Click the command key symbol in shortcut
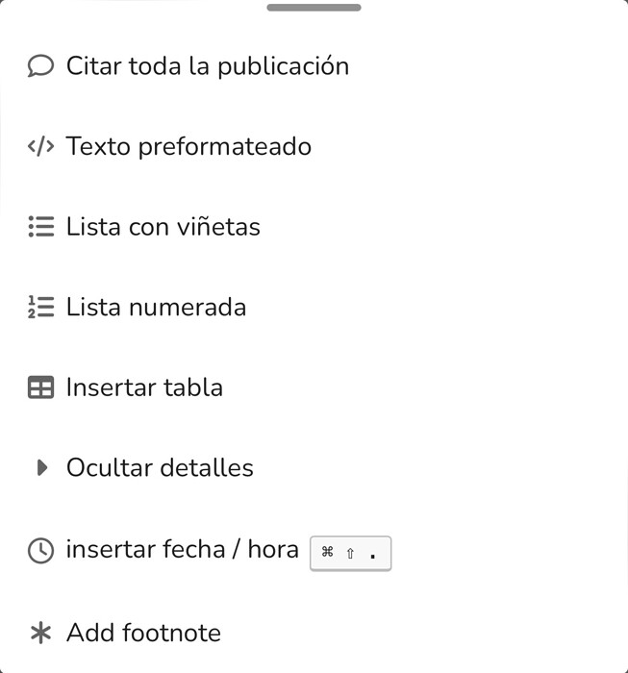Viewport: 628px width, 673px height. tap(327, 552)
